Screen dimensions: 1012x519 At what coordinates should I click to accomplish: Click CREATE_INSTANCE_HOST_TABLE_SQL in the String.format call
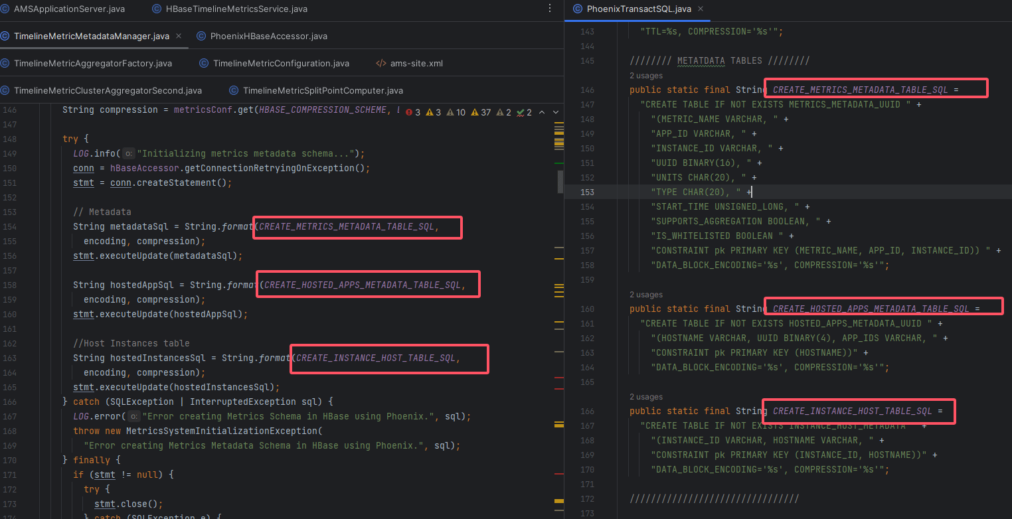coord(376,358)
